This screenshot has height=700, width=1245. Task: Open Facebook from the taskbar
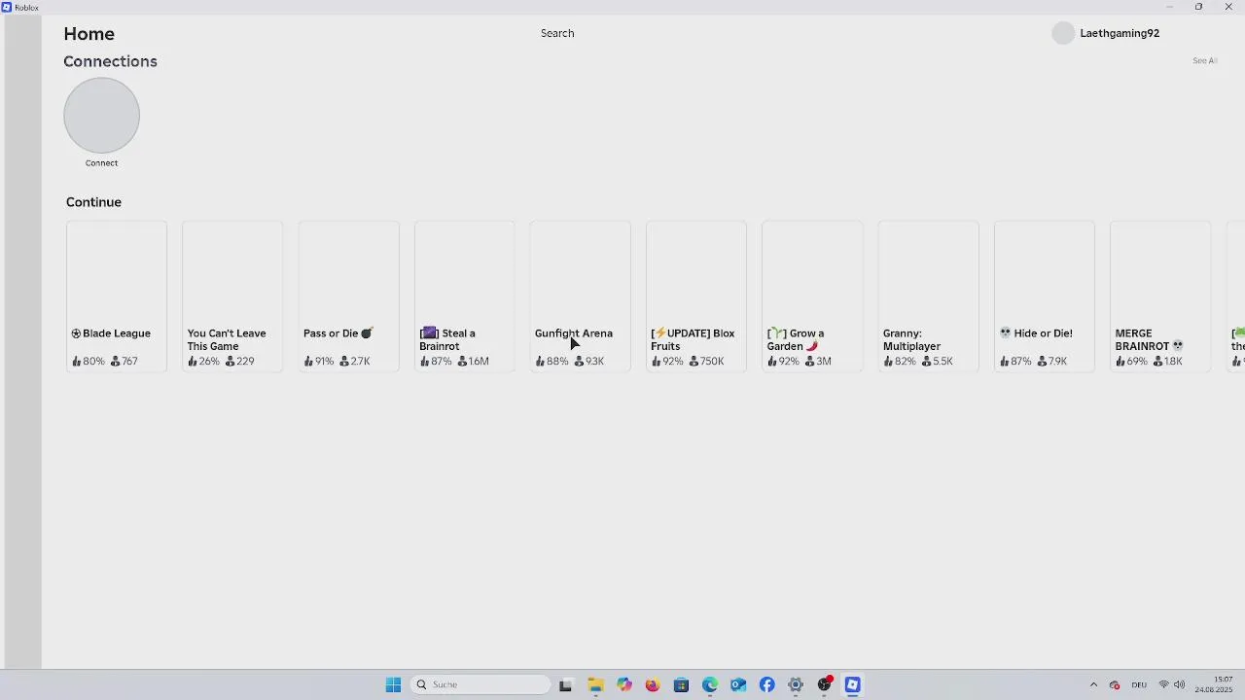pyautogui.click(x=766, y=684)
